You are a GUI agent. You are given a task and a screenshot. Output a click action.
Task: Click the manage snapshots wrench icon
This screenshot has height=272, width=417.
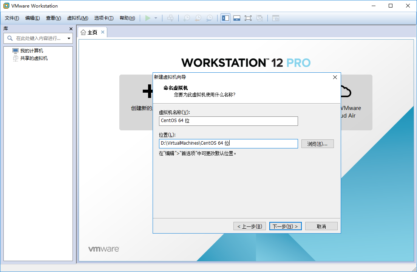pyautogui.click(x=210, y=18)
